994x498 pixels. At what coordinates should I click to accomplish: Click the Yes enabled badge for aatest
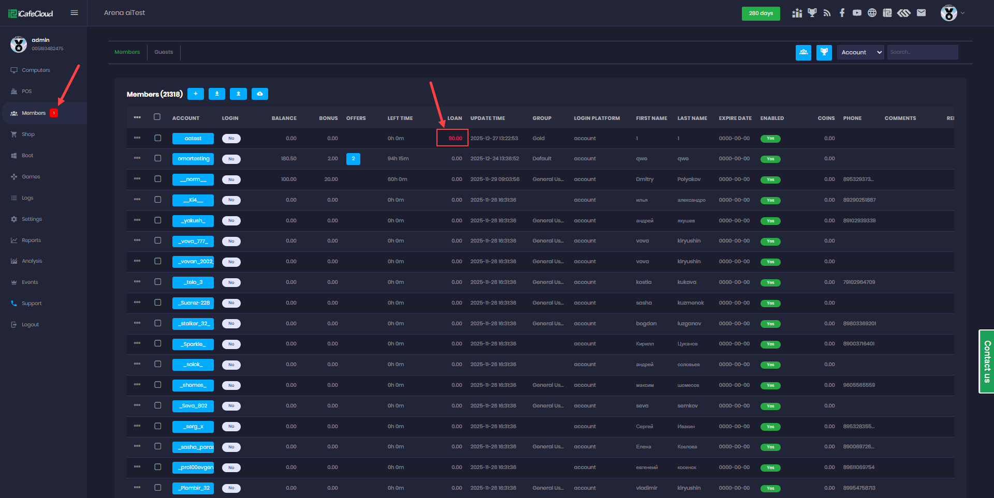pos(770,139)
